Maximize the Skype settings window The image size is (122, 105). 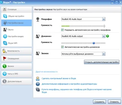117,2
